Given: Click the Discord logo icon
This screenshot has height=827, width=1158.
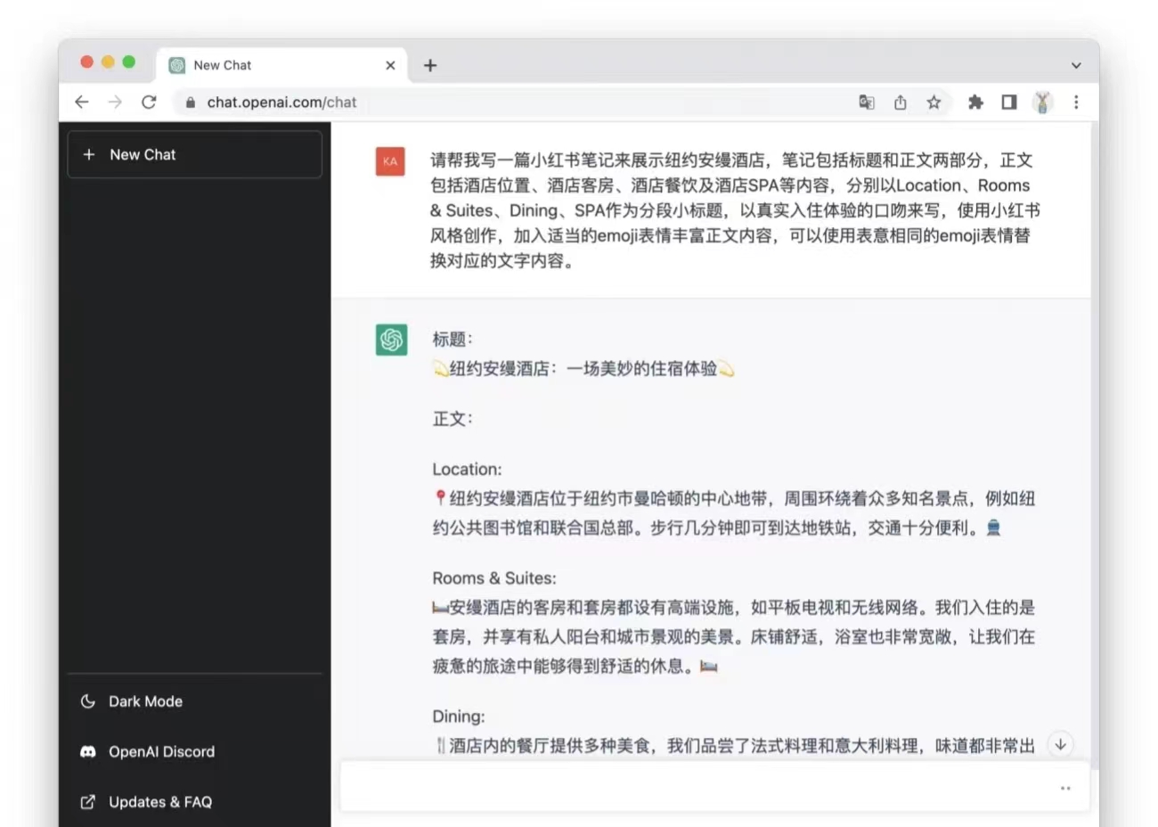Looking at the screenshot, I should 87,751.
